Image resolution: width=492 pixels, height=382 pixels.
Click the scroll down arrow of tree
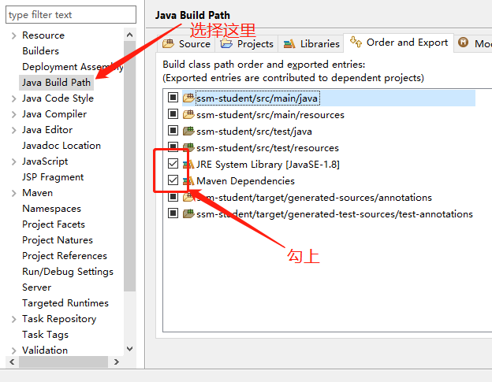pyautogui.click(x=129, y=349)
